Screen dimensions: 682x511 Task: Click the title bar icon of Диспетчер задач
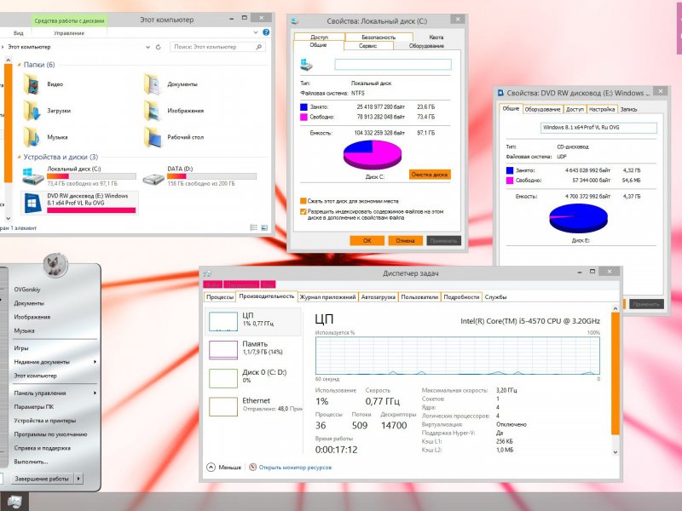(207, 273)
